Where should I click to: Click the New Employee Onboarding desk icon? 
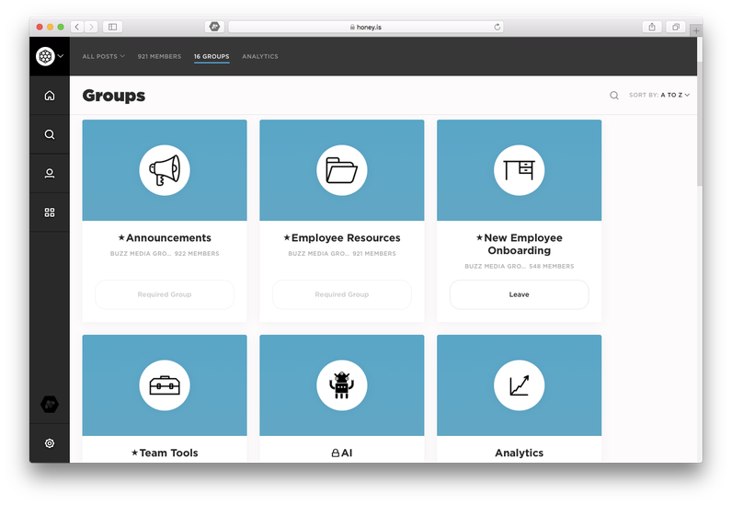520,170
